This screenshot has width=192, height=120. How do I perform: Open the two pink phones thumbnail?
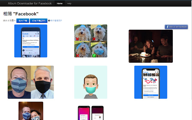click(x=91, y=112)
